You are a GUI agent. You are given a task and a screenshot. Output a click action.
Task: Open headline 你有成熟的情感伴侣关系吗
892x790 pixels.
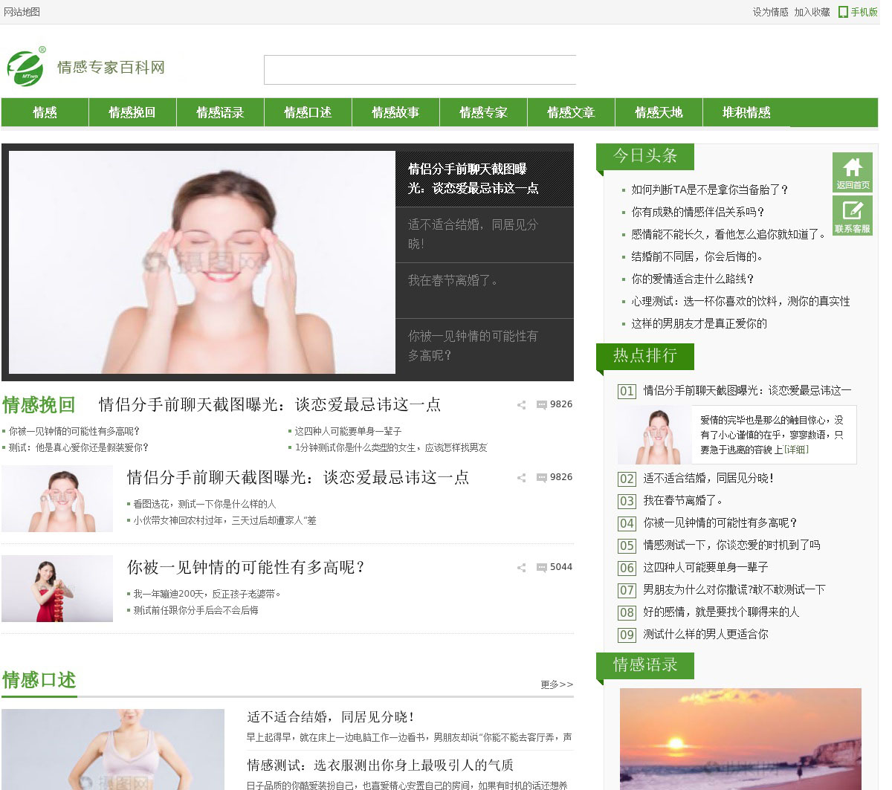point(698,212)
